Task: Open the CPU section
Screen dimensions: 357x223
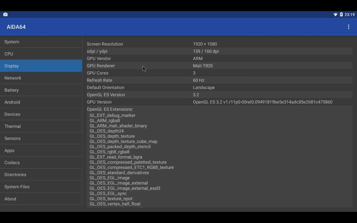Action: [41, 54]
